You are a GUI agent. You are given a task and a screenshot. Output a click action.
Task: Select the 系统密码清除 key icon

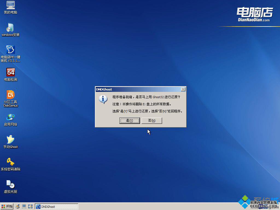coord(11,164)
